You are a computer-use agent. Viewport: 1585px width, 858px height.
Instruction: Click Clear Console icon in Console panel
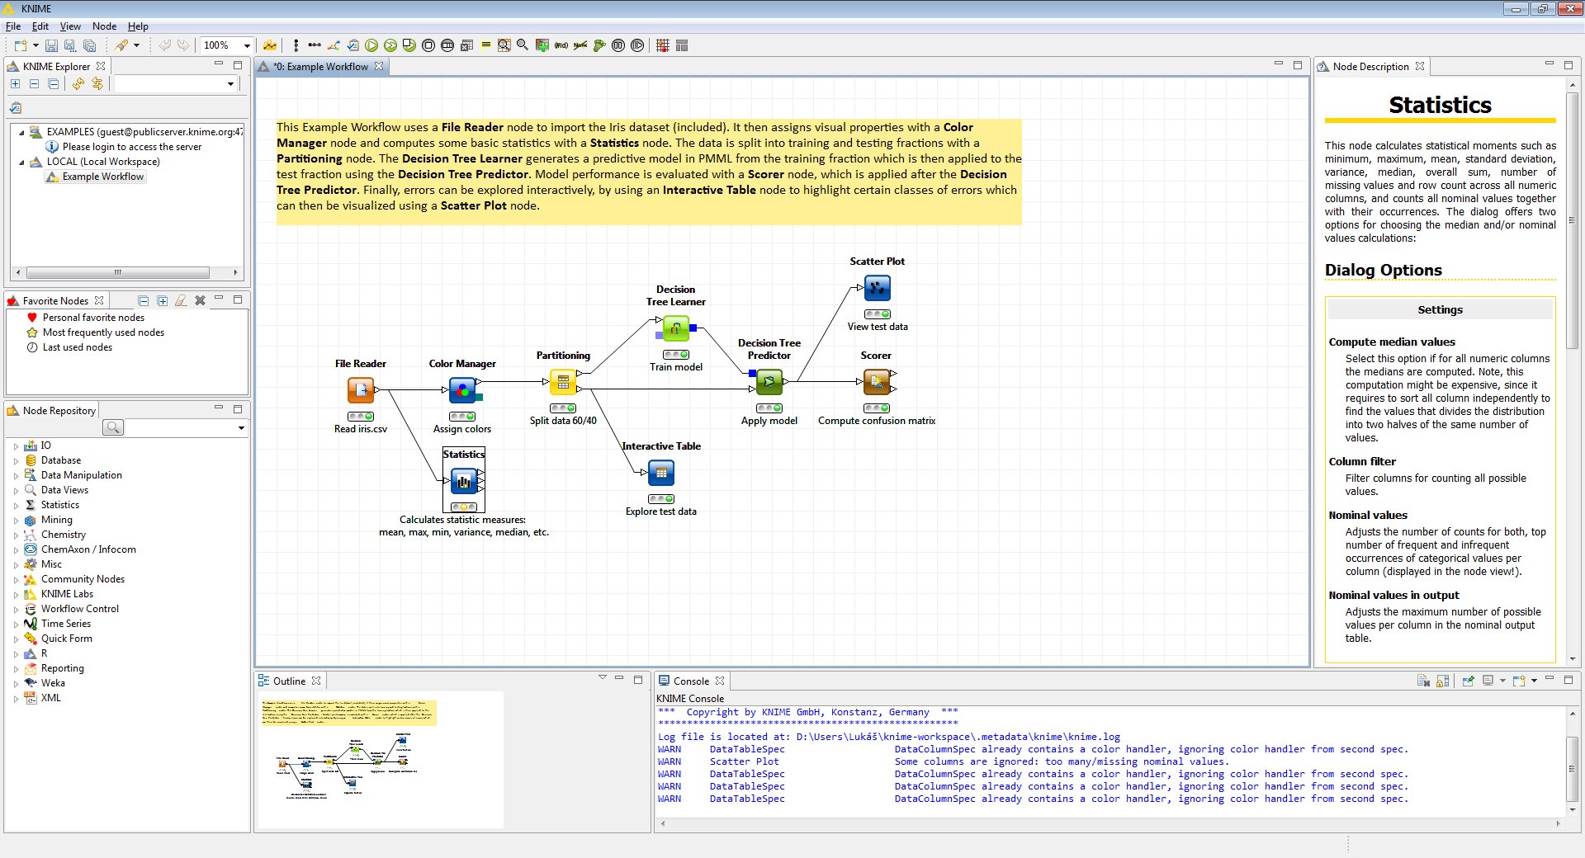[1423, 681]
